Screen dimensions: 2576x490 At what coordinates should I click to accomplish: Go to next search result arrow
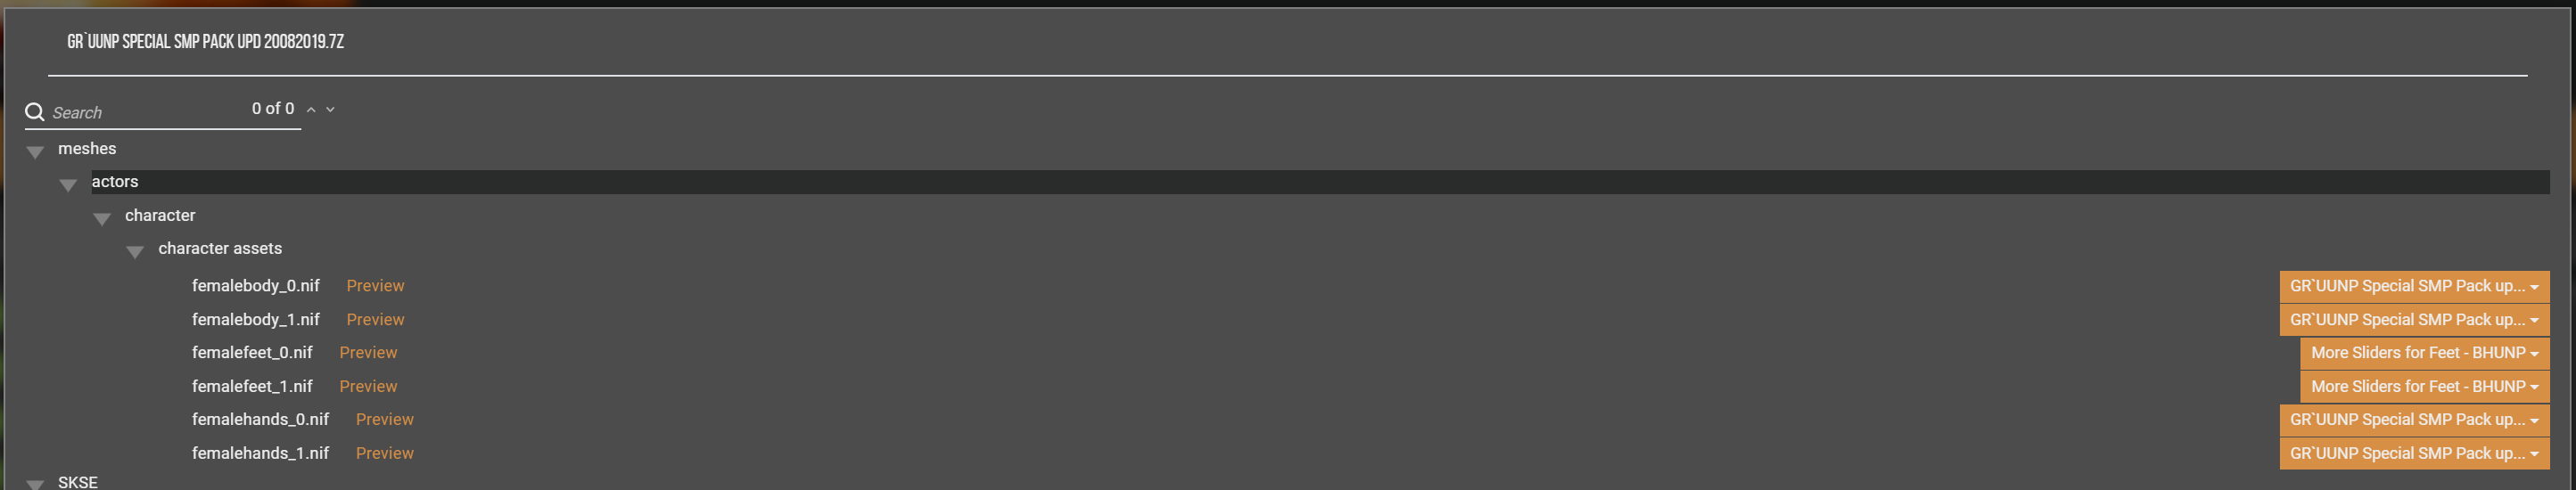tap(331, 110)
